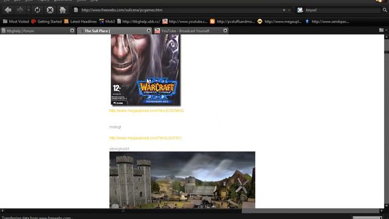Click the vertical scrollbar down arrow

pyautogui.click(x=387, y=206)
